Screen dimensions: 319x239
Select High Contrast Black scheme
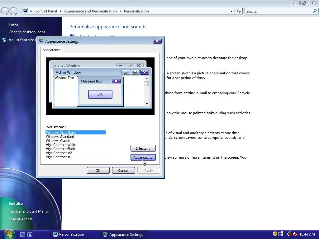pos(75,149)
